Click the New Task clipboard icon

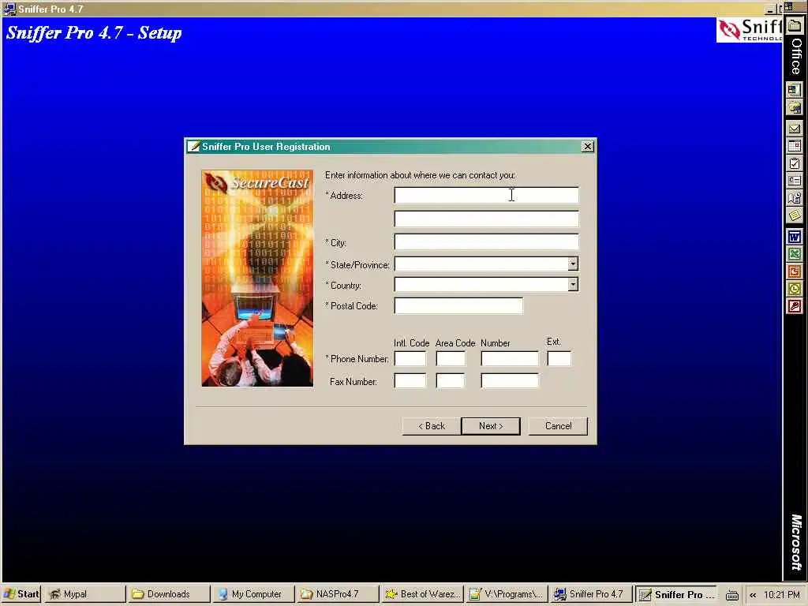click(x=795, y=164)
